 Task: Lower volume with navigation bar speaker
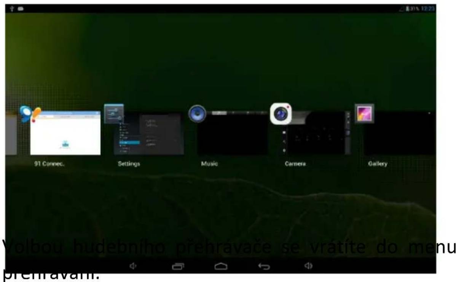coord(133,266)
